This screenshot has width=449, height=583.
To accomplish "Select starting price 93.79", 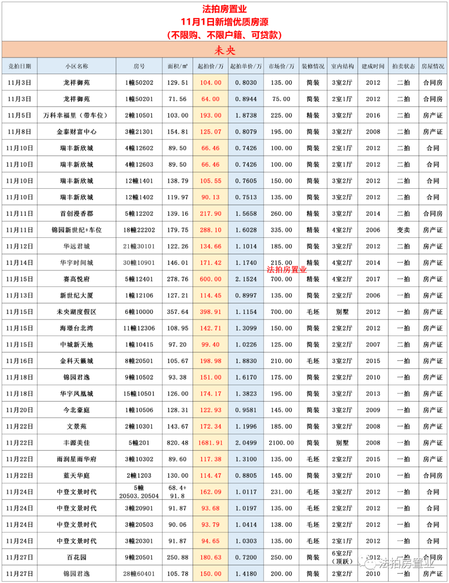I will [x=210, y=525].
